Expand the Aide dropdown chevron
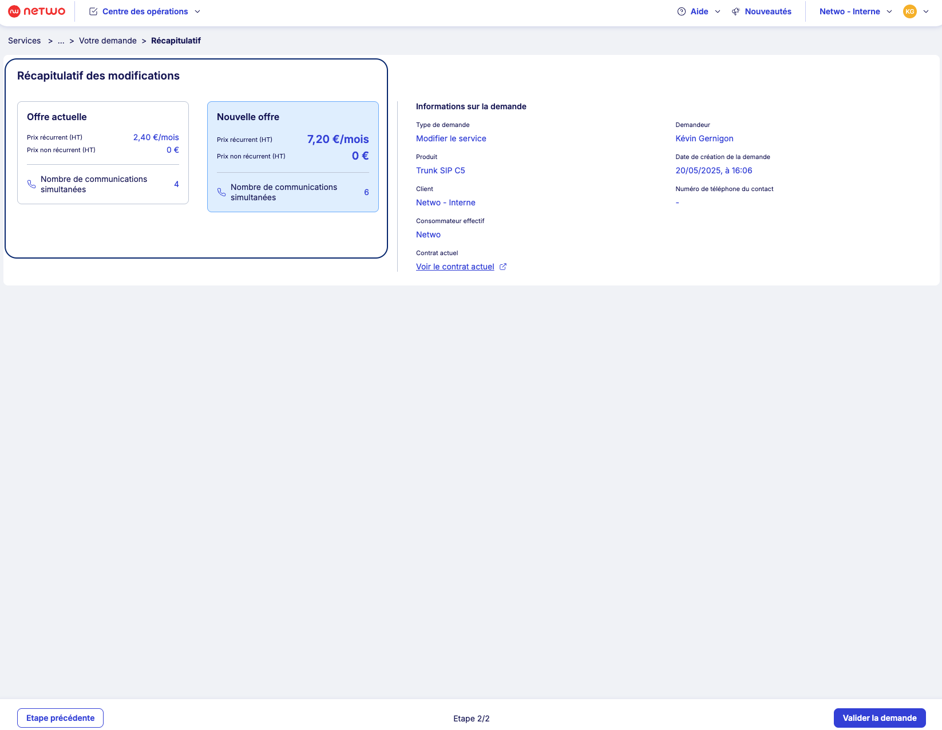The image size is (942, 730). click(x=718, y=11)
